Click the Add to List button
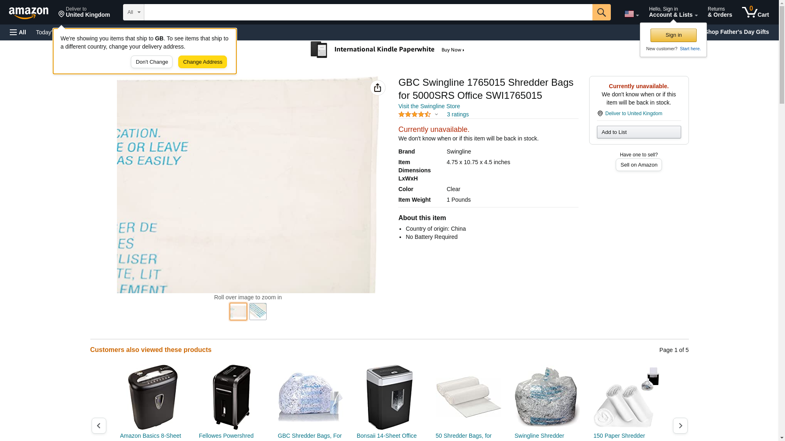 (x=639, y=132)
